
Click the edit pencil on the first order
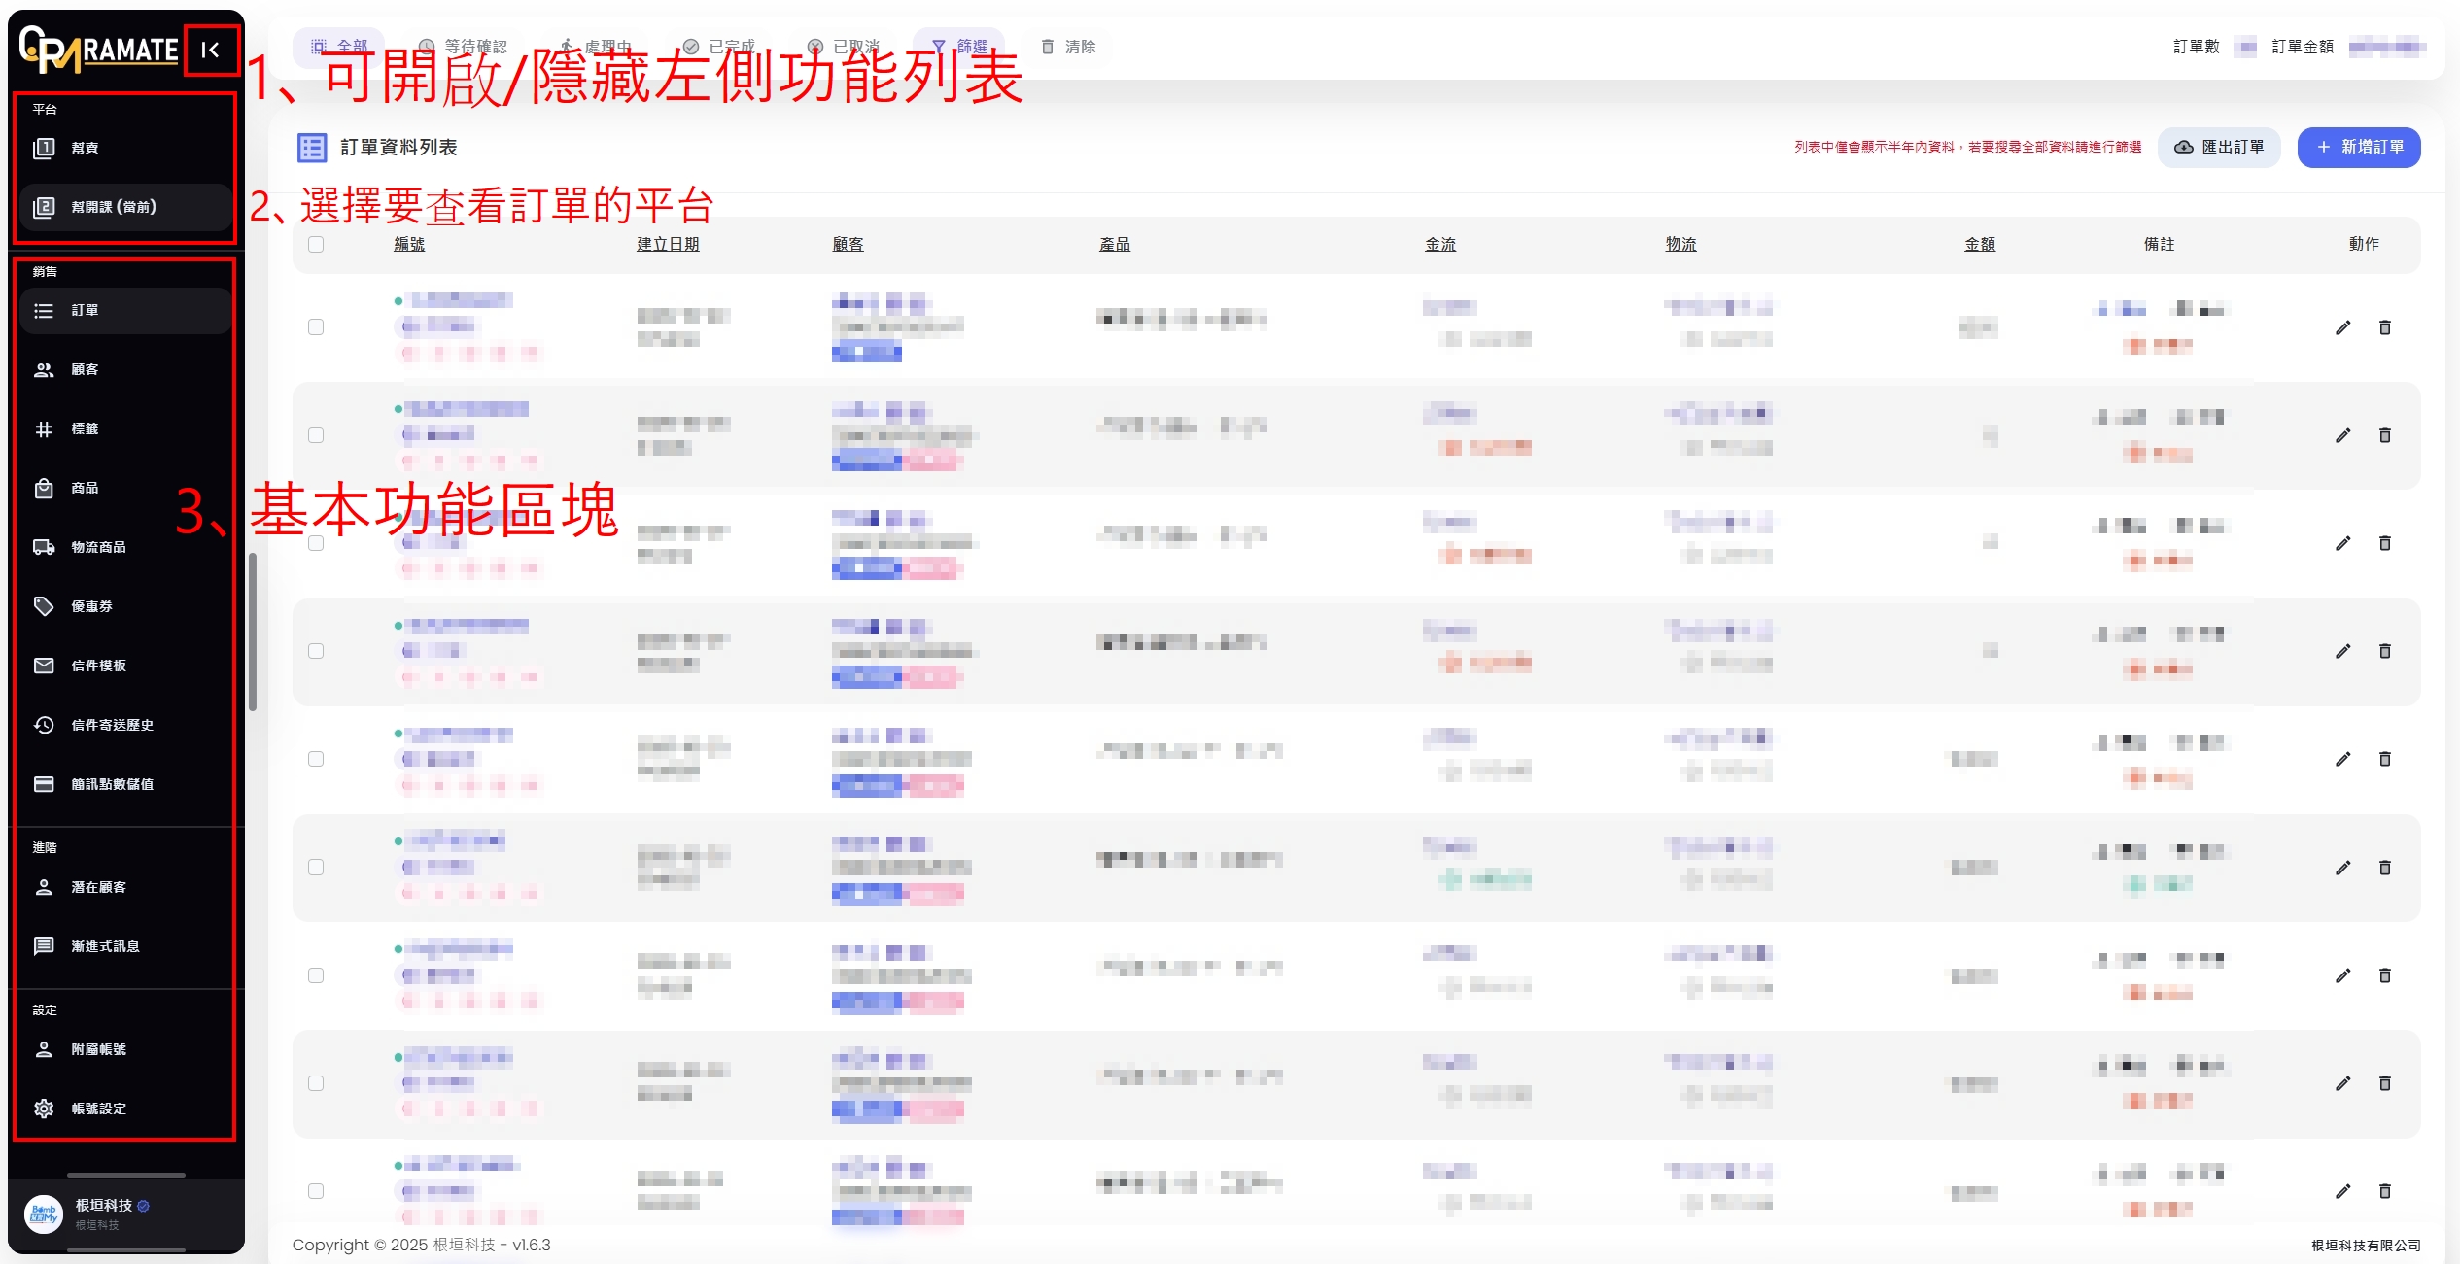[x=2342, y=327]
